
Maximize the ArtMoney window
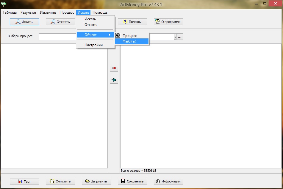click(265, 4)
